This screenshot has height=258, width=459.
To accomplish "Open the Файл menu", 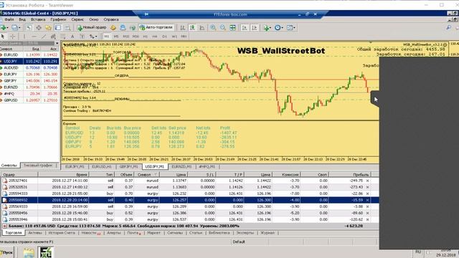I will point(9,19).
